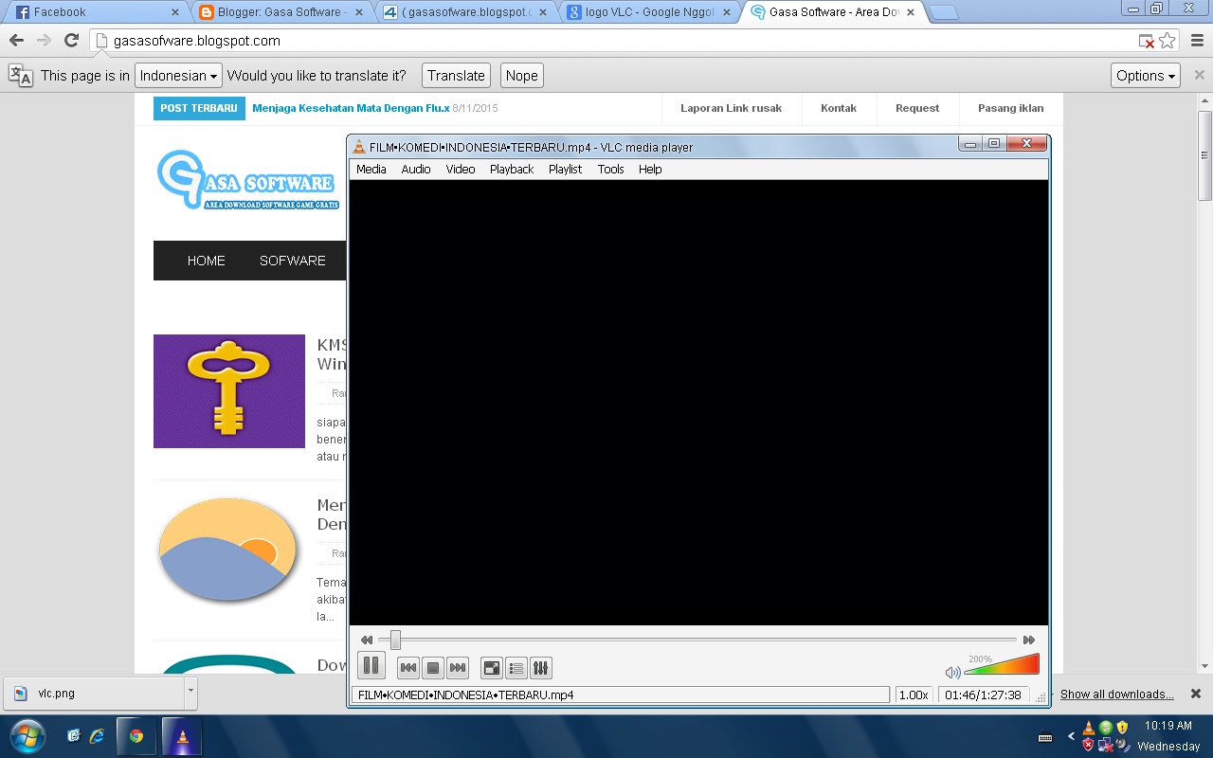Click blocked pop-up icon in address bar
This screenshot has height=758, width=1213.
(1147, 41)
